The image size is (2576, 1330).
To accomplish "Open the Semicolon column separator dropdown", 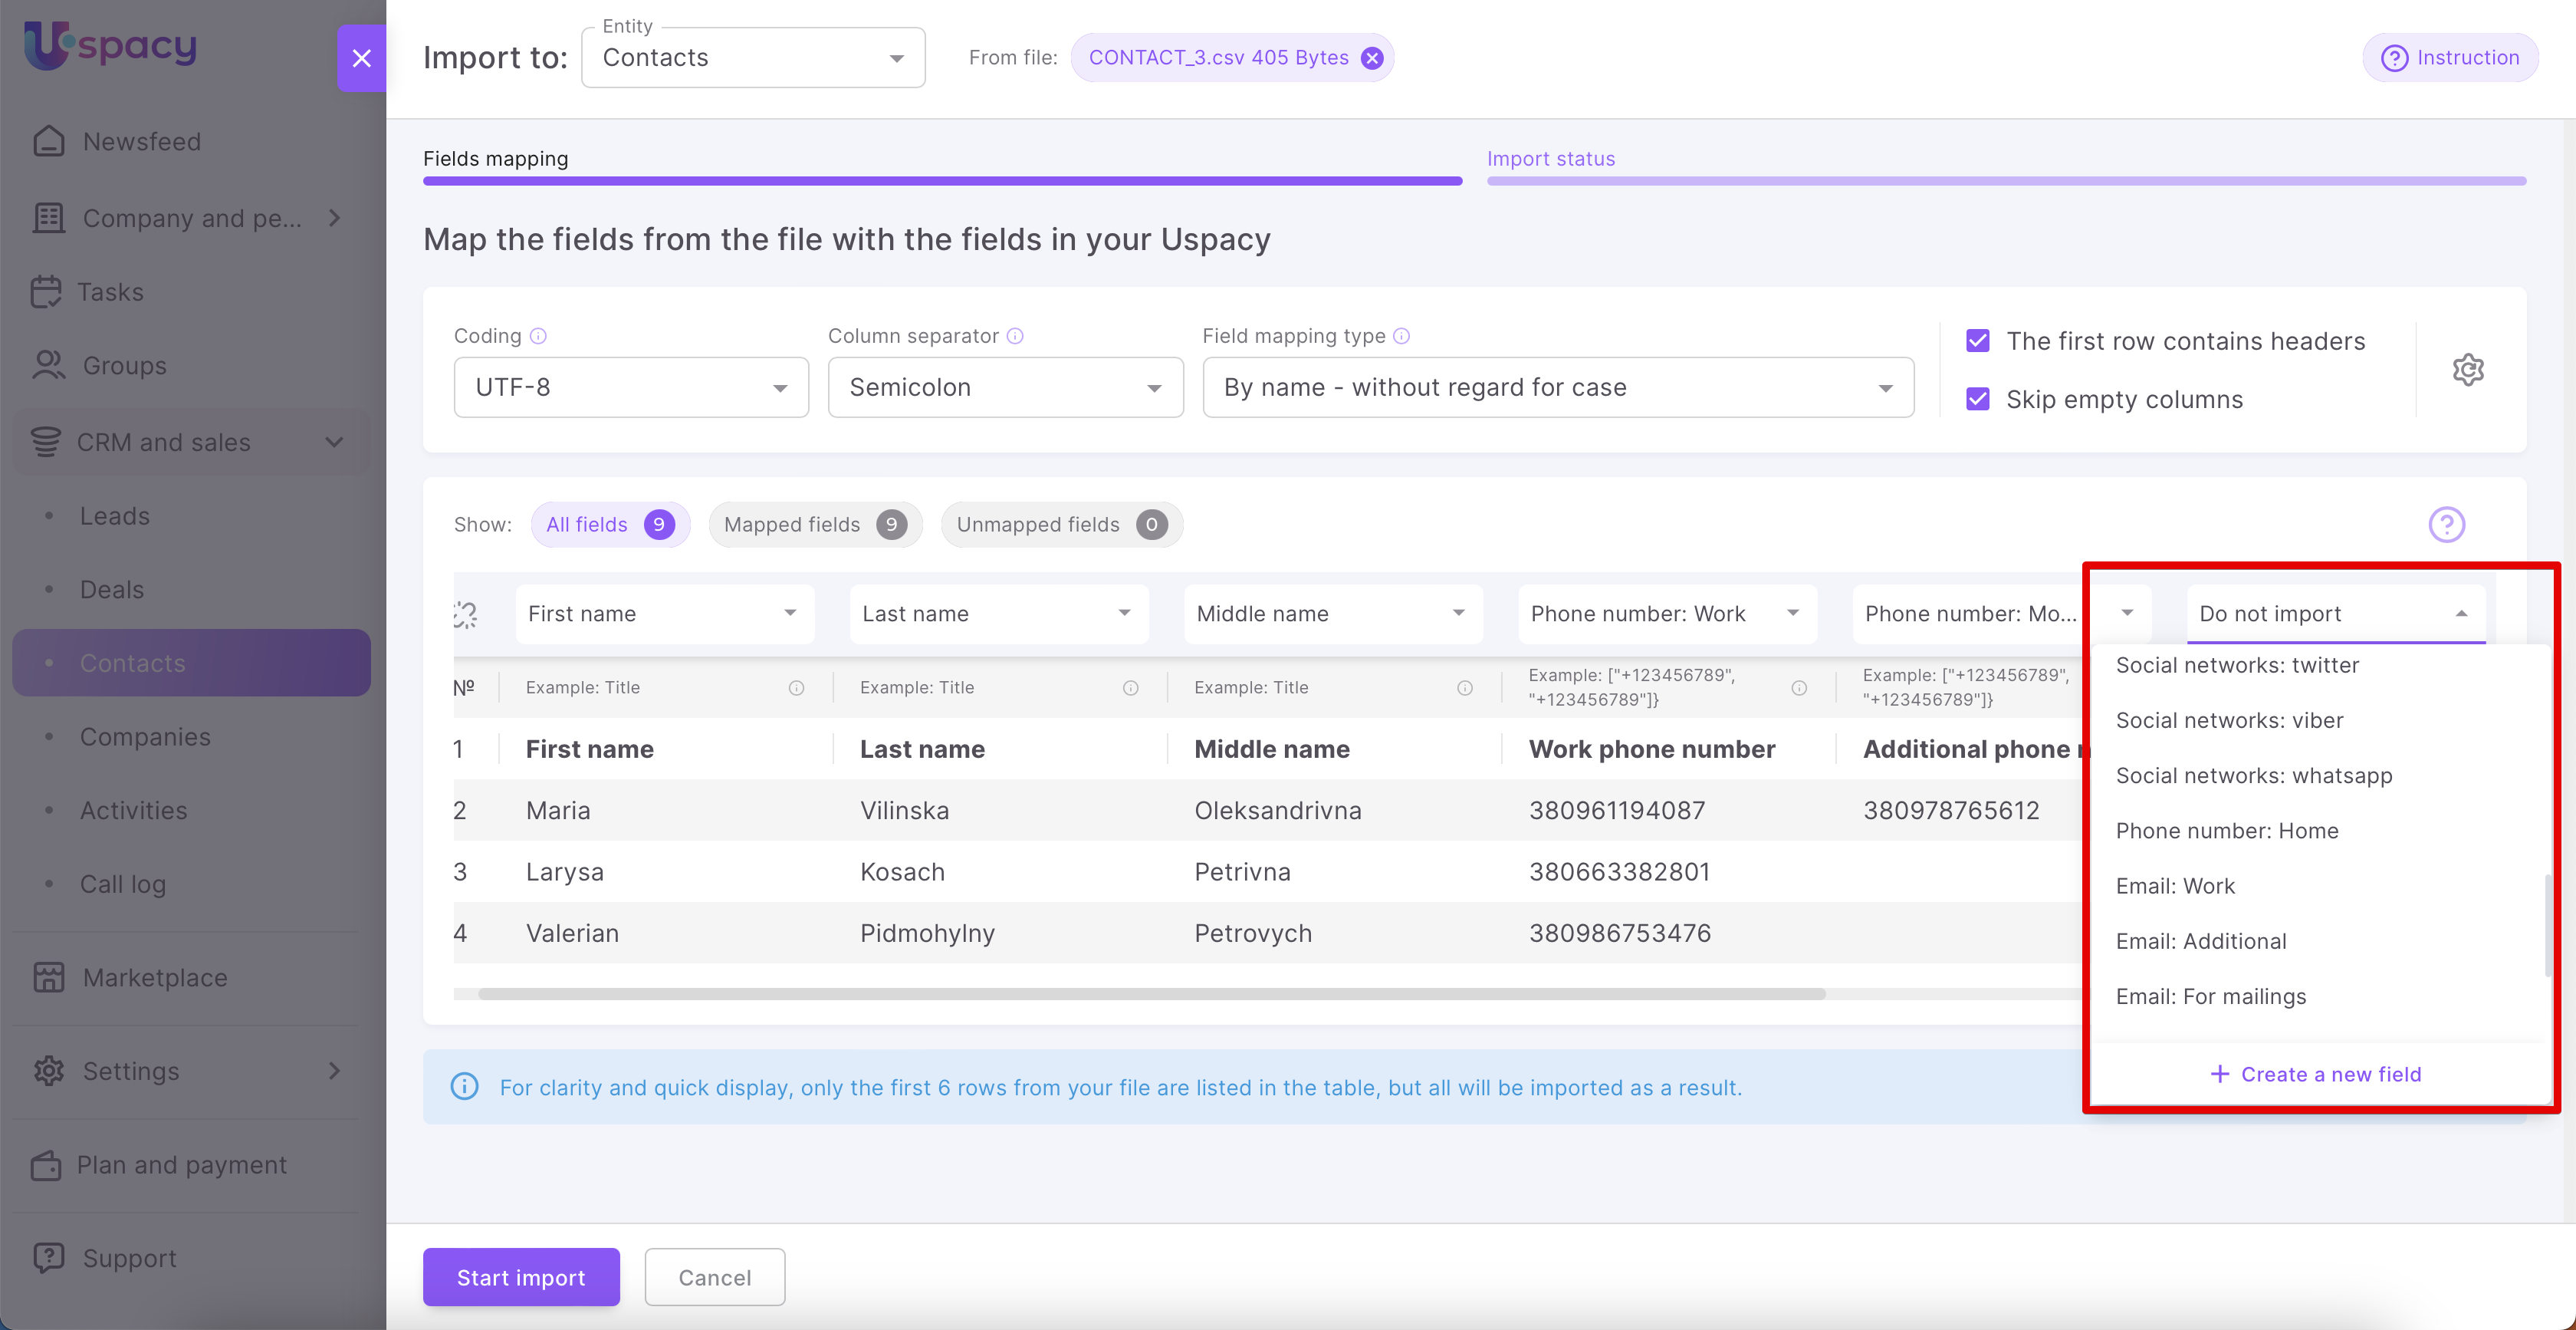I will pyautogui.click(x=1004, y=387).
